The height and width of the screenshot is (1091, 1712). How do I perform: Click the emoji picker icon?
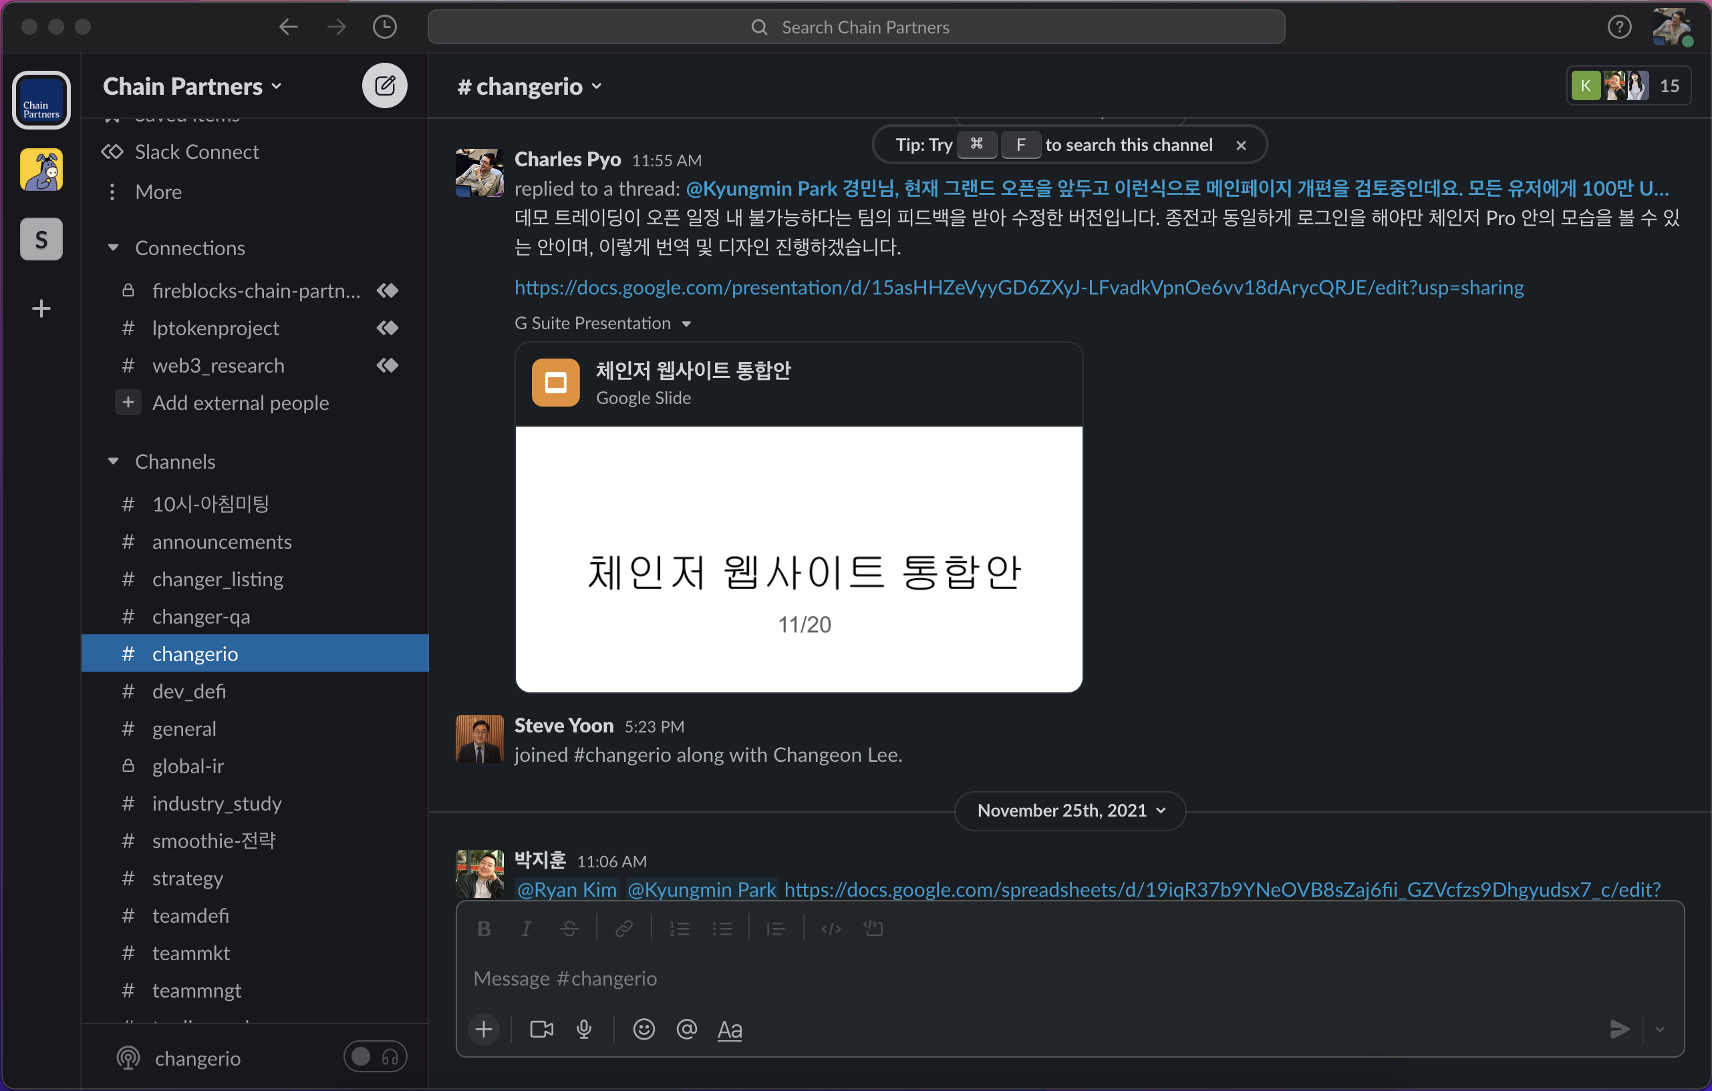pyautogui.click(x=644, y=1028)
